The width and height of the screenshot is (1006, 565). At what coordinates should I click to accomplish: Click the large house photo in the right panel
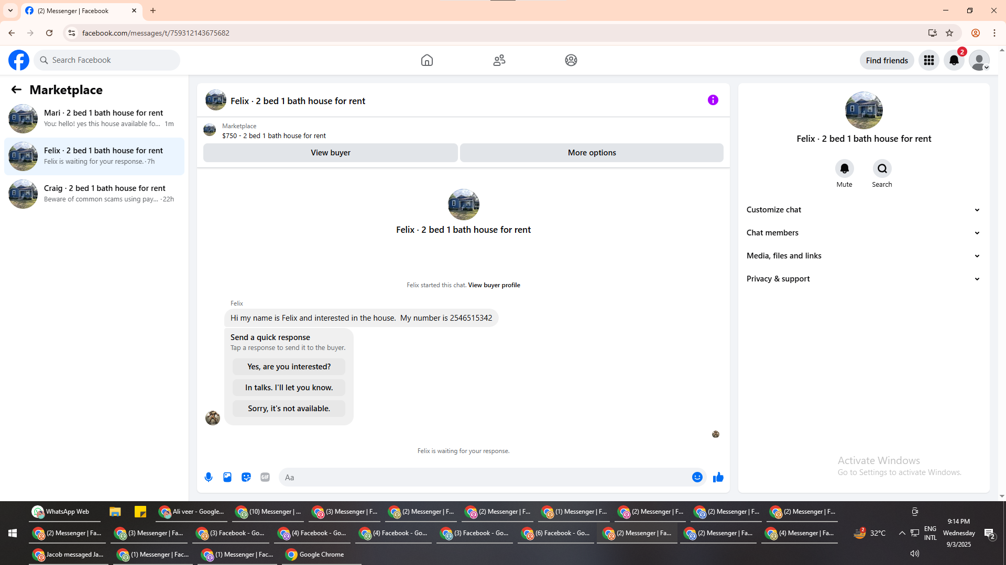tap(864, 110)
